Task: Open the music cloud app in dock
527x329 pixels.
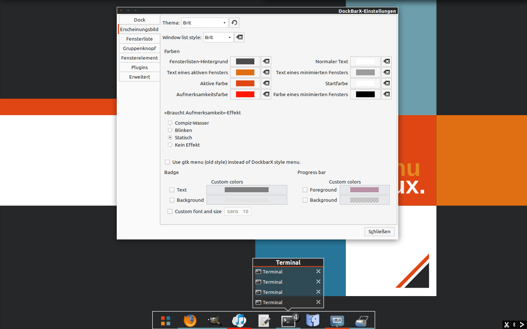Action: click(x=239, y=321)
